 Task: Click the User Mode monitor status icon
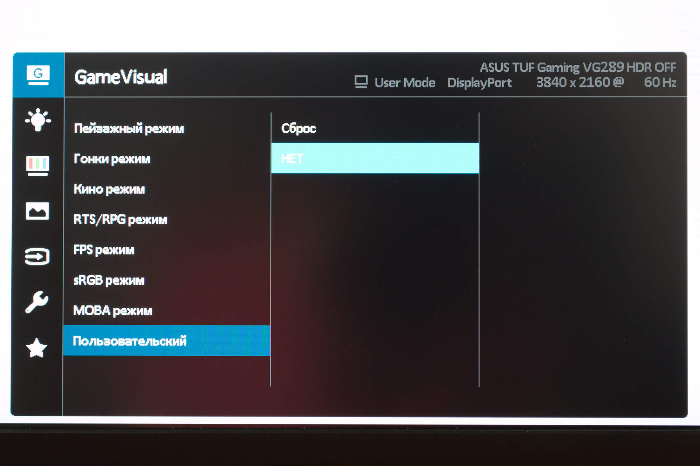tap(361, 82)
